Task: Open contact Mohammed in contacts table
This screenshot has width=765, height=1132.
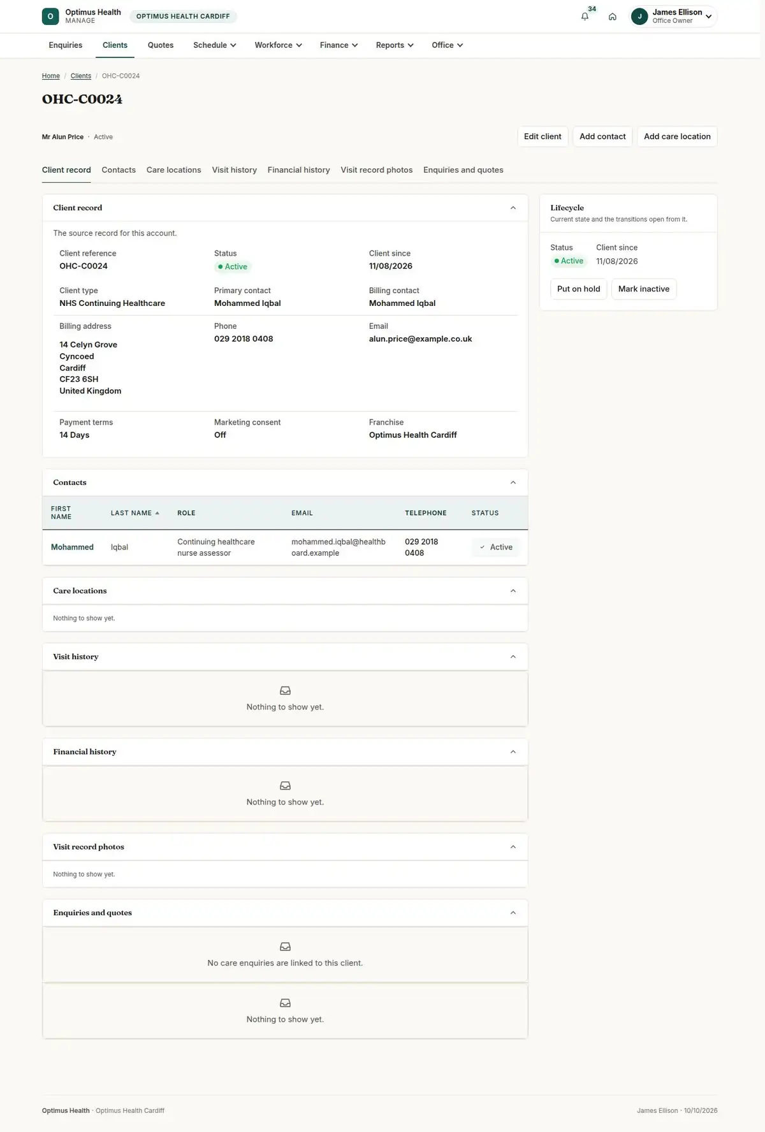Action: point(72,548)
